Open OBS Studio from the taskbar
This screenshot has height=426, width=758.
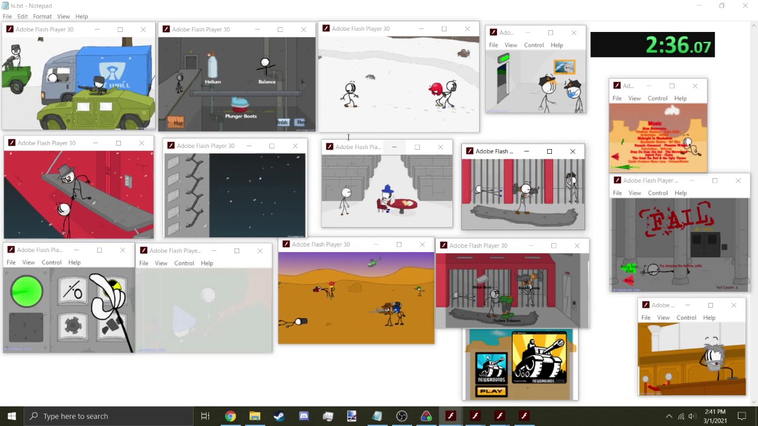(x=402, y=416)
